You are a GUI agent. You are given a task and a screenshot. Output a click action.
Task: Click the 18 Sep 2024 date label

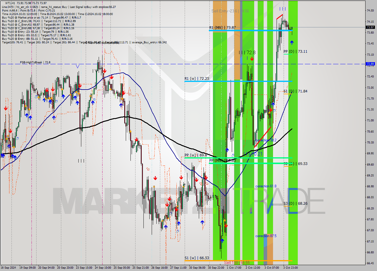[x=8, y=268]
